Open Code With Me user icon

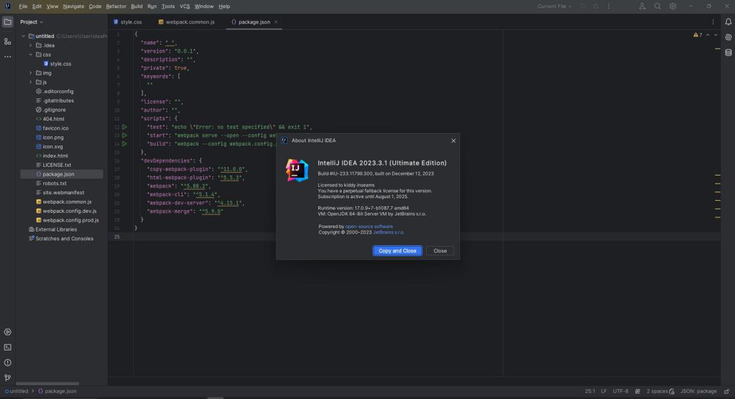(642, 7)
